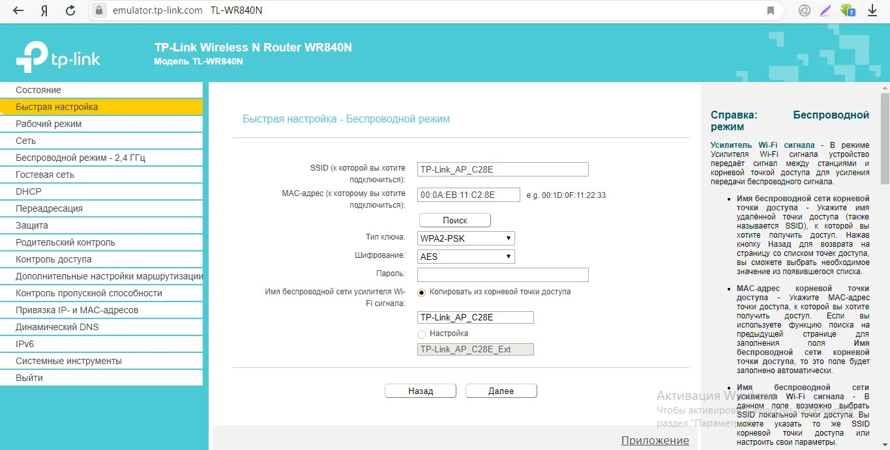The image size is (890, 450).
Task: Click the disabled TP-Link_AP_C28E_Ext field
Action: tap(475, 349)
